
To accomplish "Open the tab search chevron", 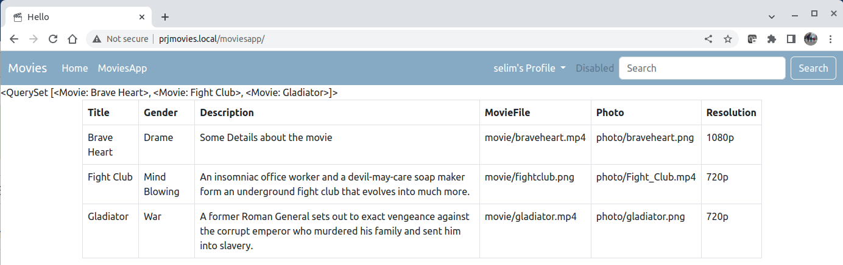I will (x=772, y=16).
